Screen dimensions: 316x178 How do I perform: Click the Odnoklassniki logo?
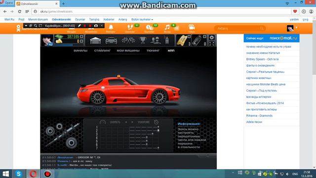click(18, 28)
